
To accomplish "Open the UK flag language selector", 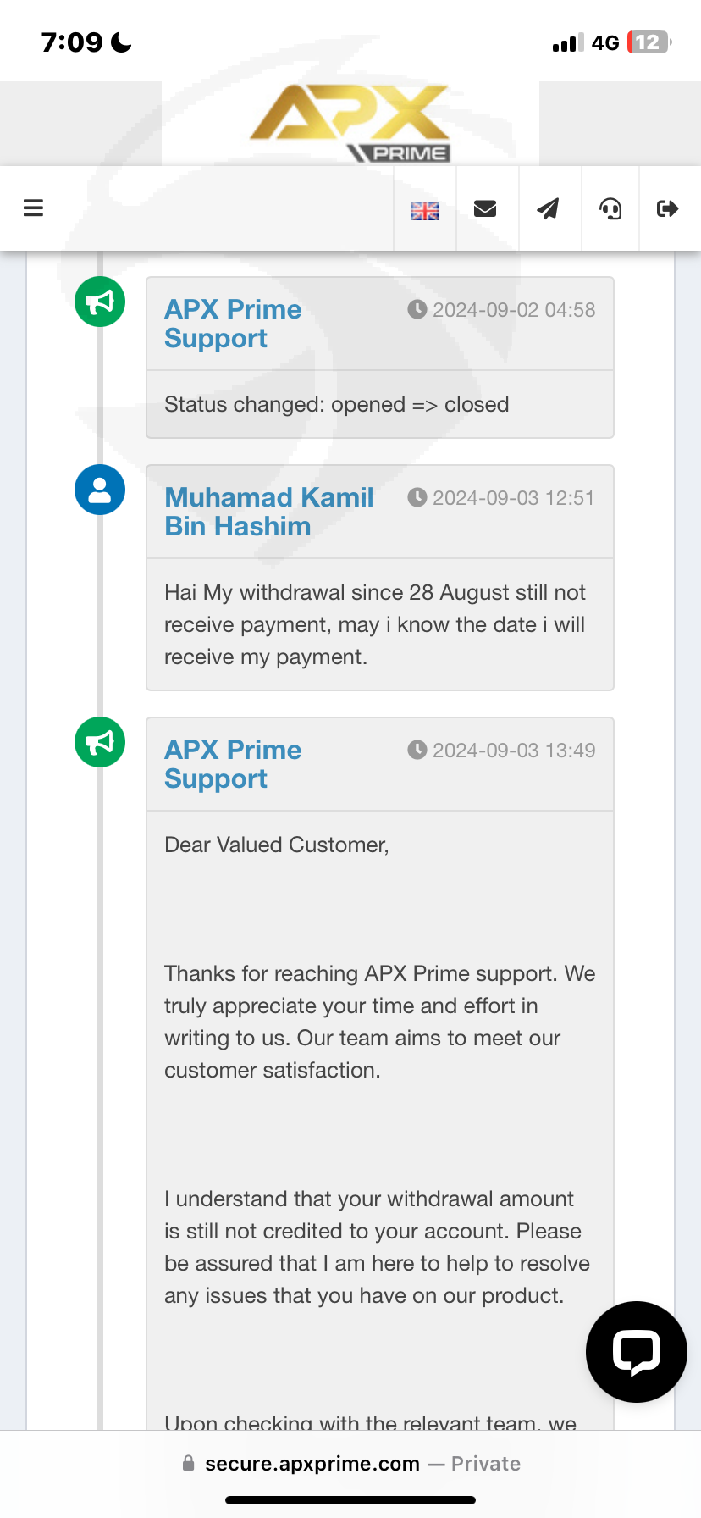I will point(425,210).
